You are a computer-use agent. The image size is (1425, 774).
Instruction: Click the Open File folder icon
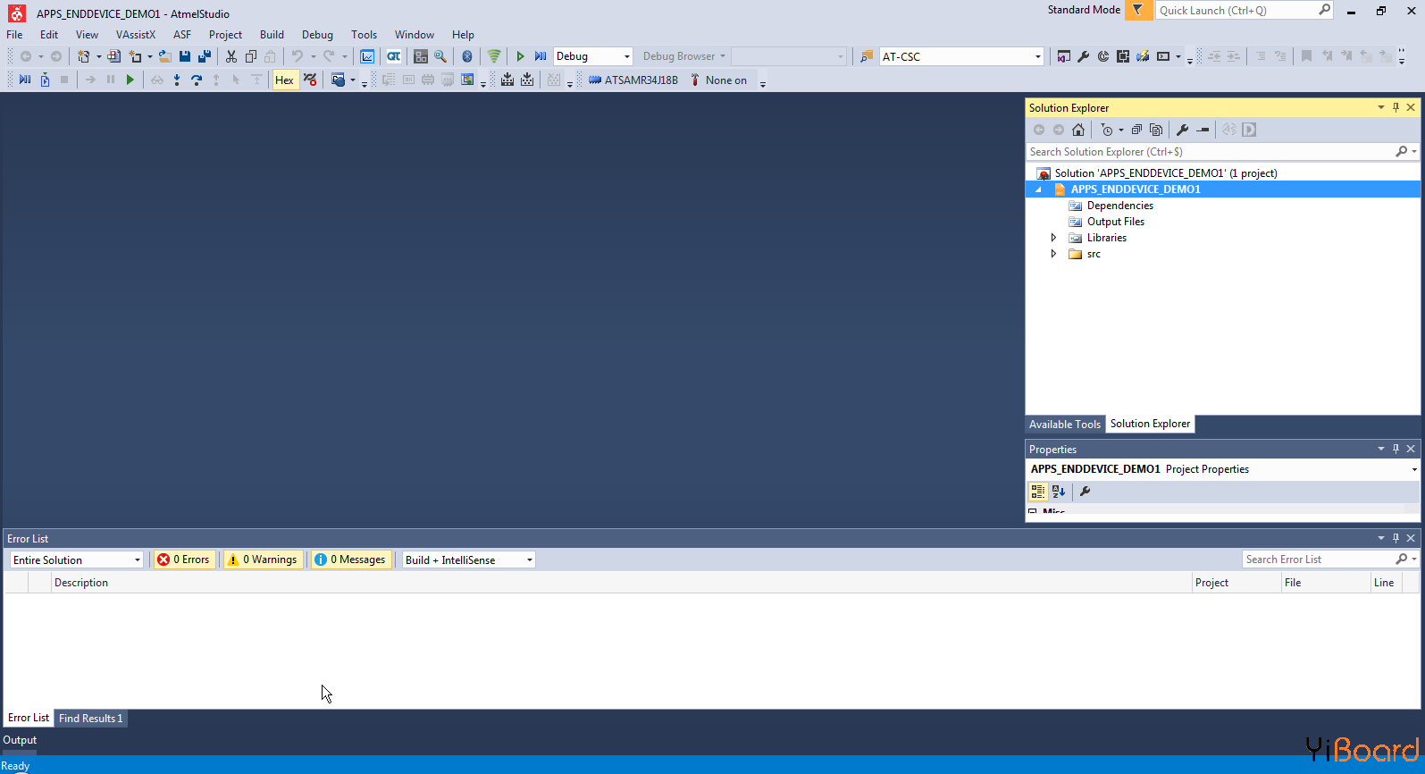165,56
